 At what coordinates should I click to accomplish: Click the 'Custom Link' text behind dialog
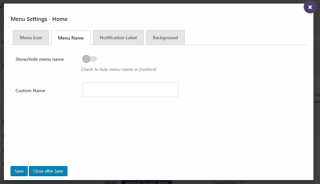[x=225, y=182]
